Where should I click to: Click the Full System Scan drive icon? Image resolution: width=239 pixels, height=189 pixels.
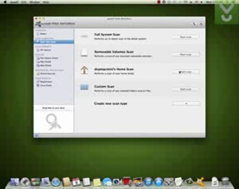tap(84, 36)
